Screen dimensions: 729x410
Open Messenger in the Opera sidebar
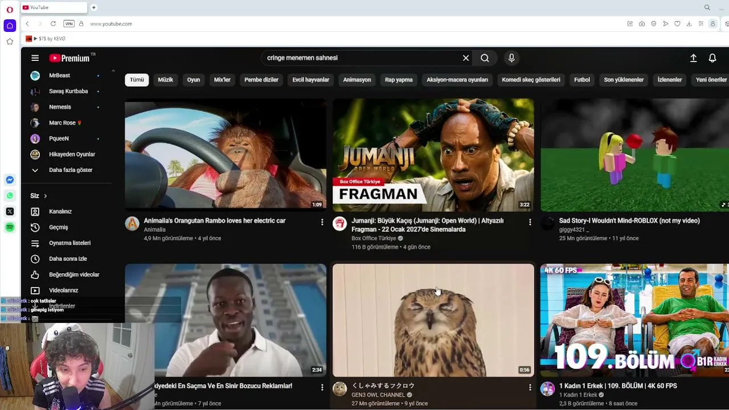pyautogui.click(x=10, y=180)
